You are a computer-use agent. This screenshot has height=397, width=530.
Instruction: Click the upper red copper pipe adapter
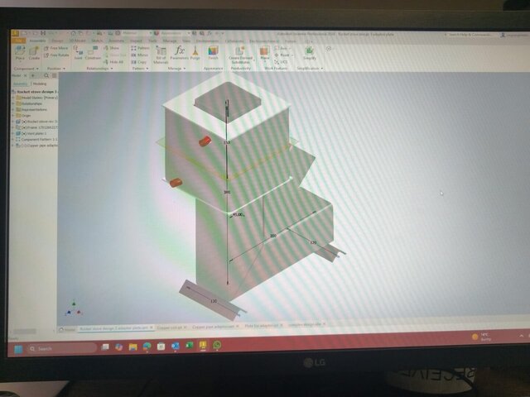[x=205, y=141]
